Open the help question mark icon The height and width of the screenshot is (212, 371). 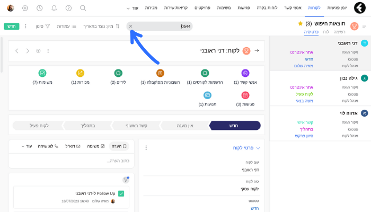point(68,8)
